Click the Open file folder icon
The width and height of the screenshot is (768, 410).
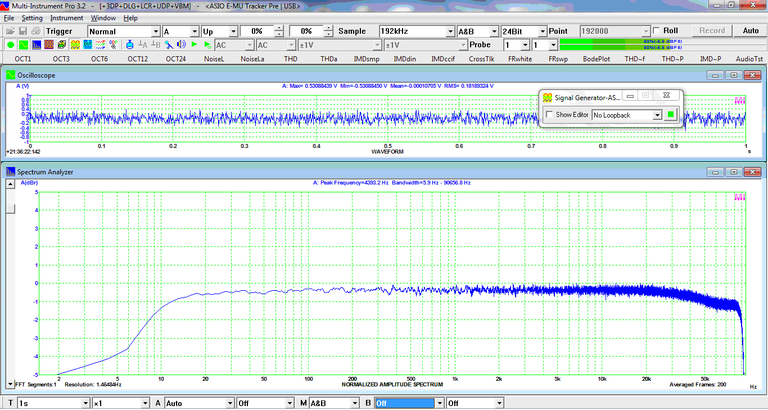10,31
